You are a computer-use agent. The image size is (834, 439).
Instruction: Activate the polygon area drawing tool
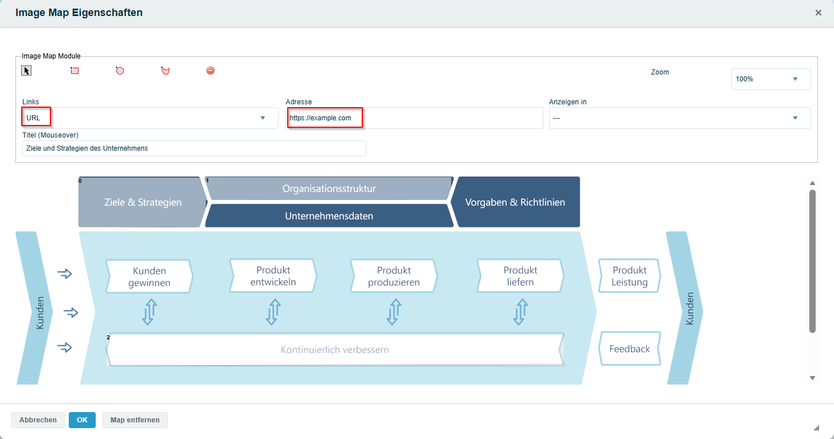pyautogui.click(x=165, y=70)
